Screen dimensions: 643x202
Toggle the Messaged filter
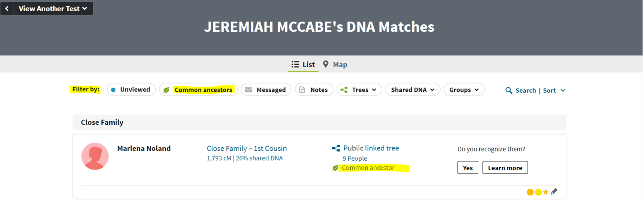[266, 90]
